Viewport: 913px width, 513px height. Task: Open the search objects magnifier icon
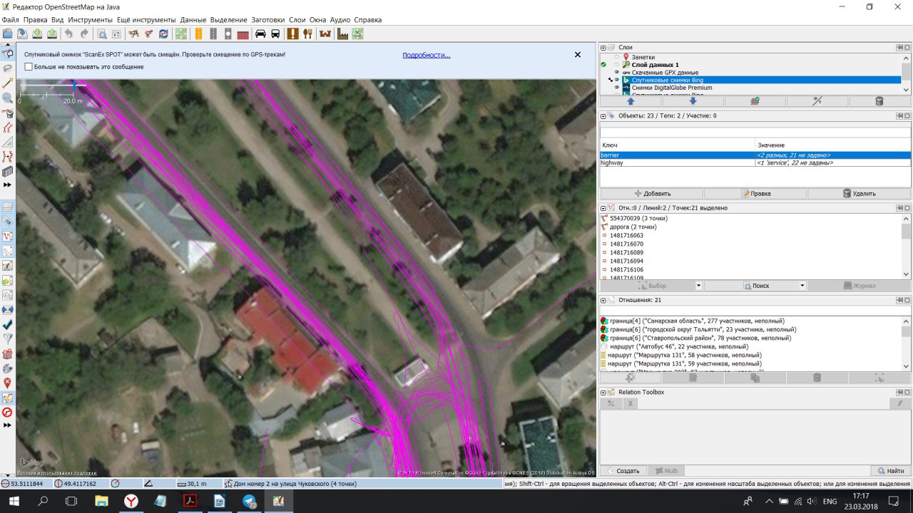[102, 33]
